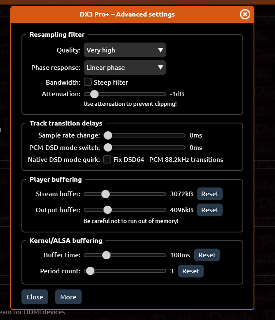Click the 0ms value beside PCM-DSD mode switch
The width and height of the screenshot is (275, 320).
(196, 147)
